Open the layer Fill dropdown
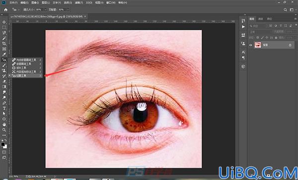Screen dimensions: 298x180 [290, 38]
